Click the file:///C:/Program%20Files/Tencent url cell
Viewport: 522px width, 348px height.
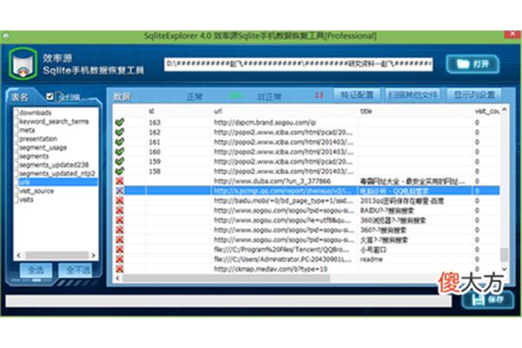[x=282, y=250]
